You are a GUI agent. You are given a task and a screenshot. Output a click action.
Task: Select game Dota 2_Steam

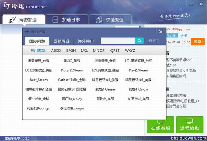pyautogui.click(x=72, y=70)
